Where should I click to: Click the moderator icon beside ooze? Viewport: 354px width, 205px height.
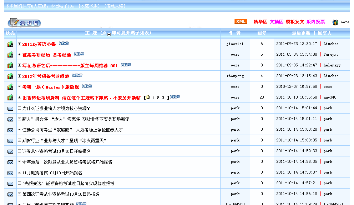pyautogui.click(x=335, y=22)
